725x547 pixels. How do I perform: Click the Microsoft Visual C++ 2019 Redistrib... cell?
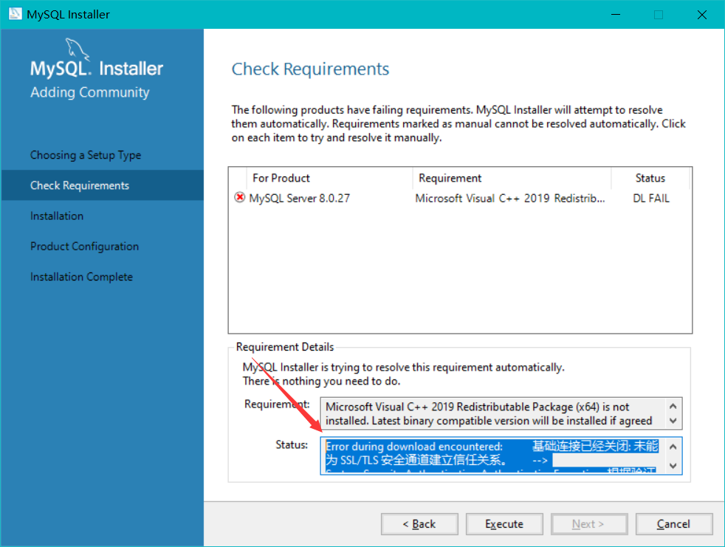pos(509,198)
